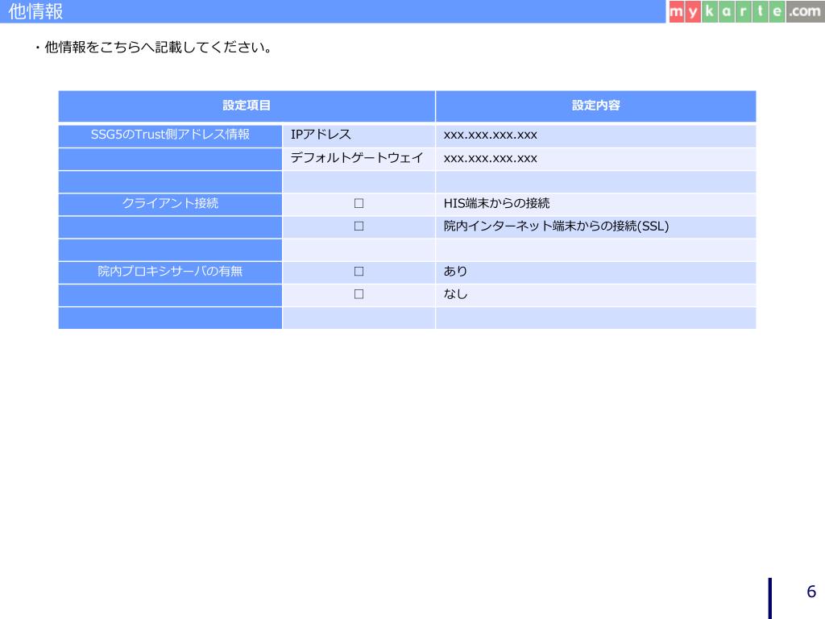
Task: Click the 他情報 slide title
Action: pyautogui.click(x=35, y=11)
